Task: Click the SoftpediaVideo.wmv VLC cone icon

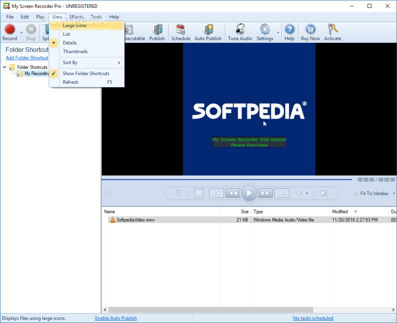Action: coord(113,220)
